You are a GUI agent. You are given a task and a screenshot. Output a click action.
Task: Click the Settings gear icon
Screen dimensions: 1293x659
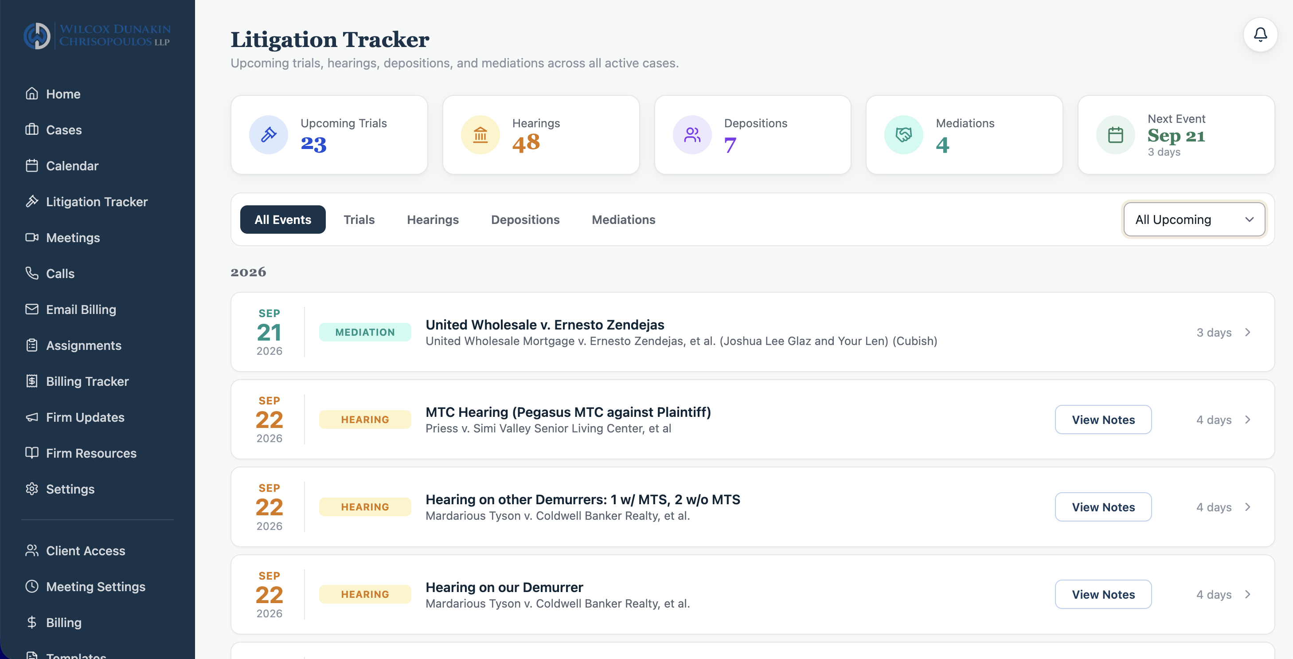point(31,489)
